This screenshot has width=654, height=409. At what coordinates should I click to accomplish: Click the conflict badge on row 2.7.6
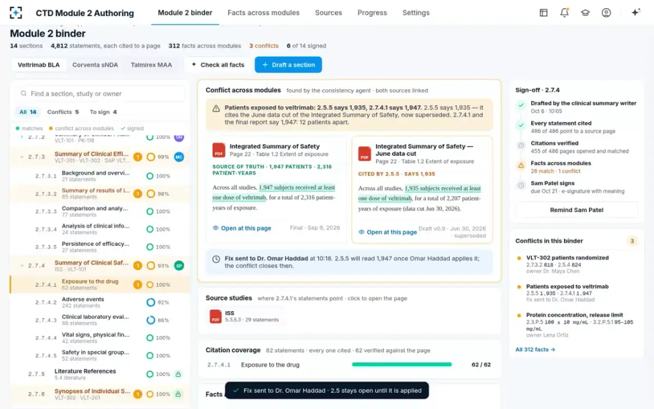[138, 394]
